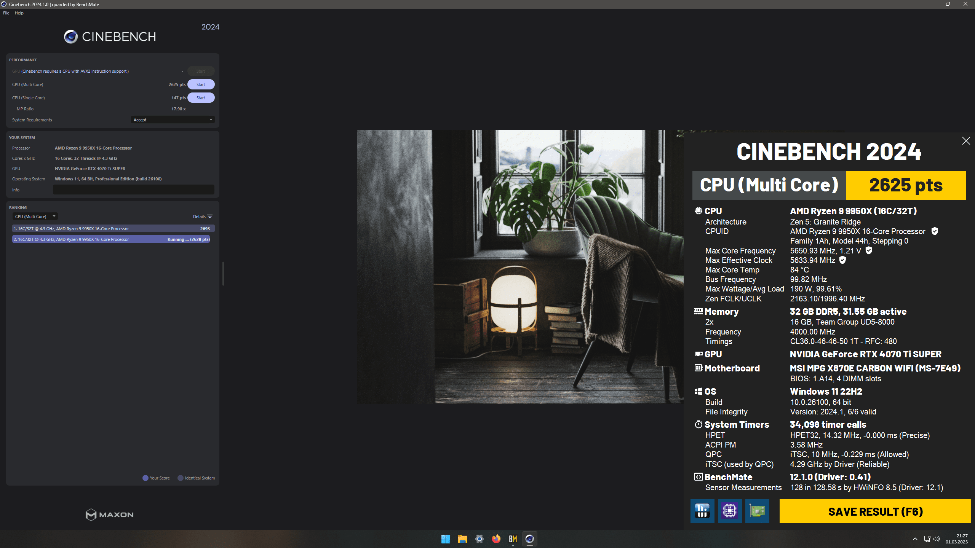Open HWiNFO icon beside Save Result
The width and height of the screenshot is (975, 548).
702,511
